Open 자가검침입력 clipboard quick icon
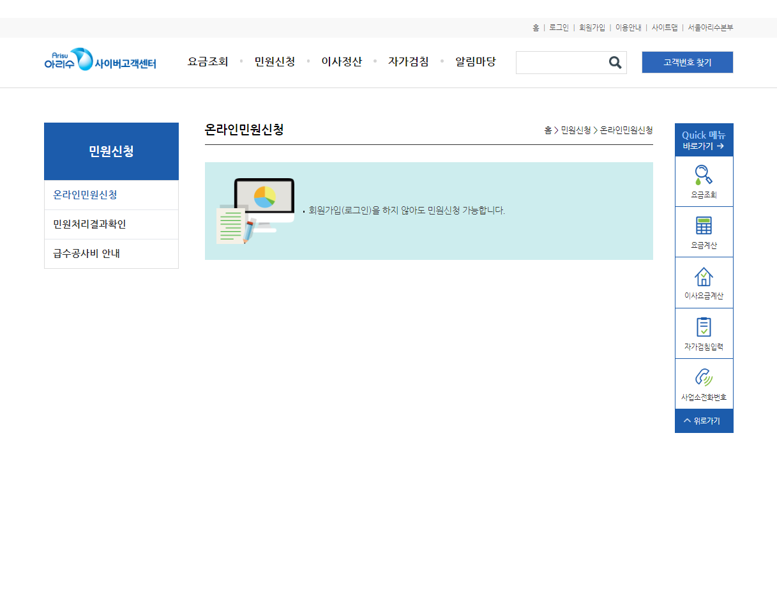 [704, 333]
